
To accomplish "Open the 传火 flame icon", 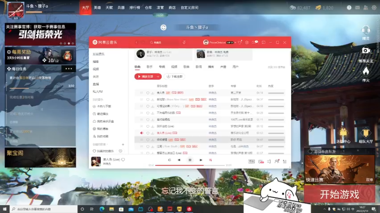I will [x=366, y=74].
